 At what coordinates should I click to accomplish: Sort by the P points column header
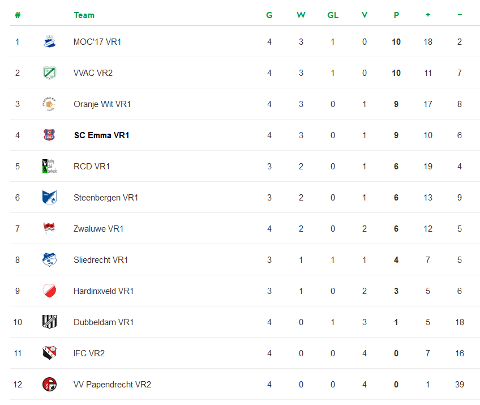396,15
